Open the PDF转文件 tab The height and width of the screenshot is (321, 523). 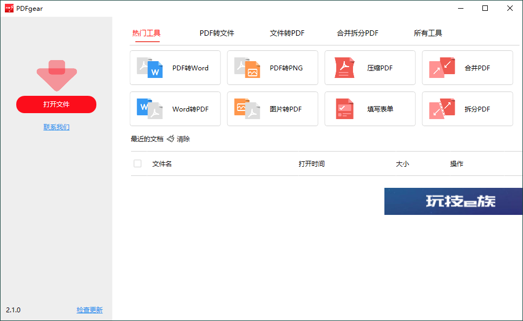(x=217, y=33)
